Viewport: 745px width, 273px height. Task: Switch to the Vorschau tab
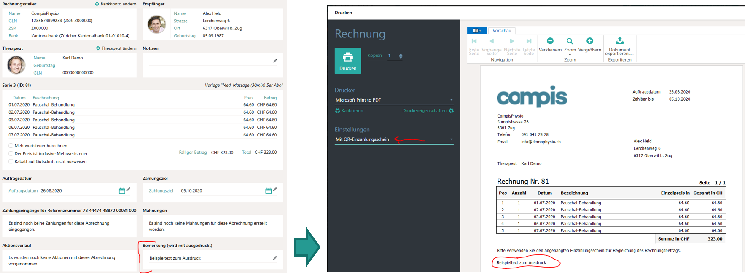point(502,30)
